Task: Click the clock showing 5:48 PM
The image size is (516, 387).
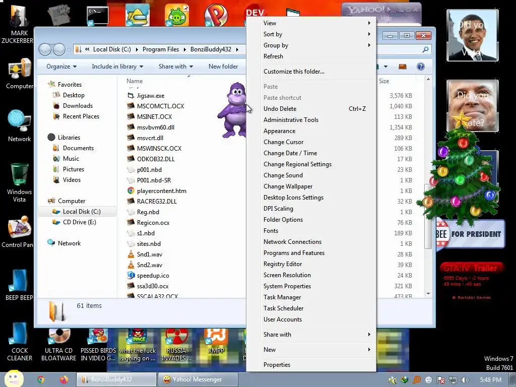Action: (490, 380)
